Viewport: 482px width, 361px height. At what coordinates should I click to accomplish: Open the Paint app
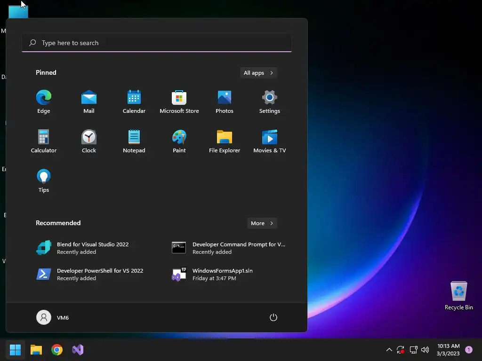click(179, 141)
